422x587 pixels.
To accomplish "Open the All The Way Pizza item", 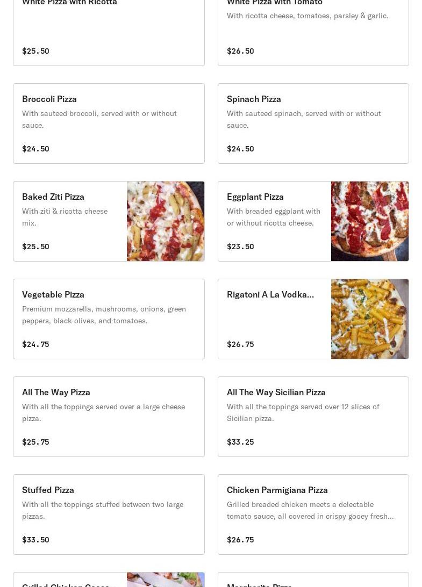I will 109,416.
